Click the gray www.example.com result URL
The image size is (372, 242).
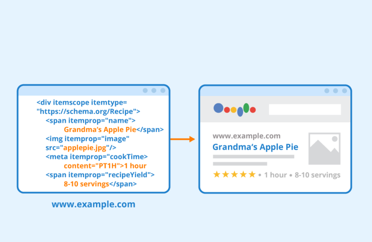pos(246,136)
